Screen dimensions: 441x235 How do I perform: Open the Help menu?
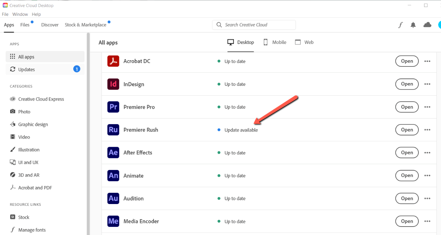point(36,14)
